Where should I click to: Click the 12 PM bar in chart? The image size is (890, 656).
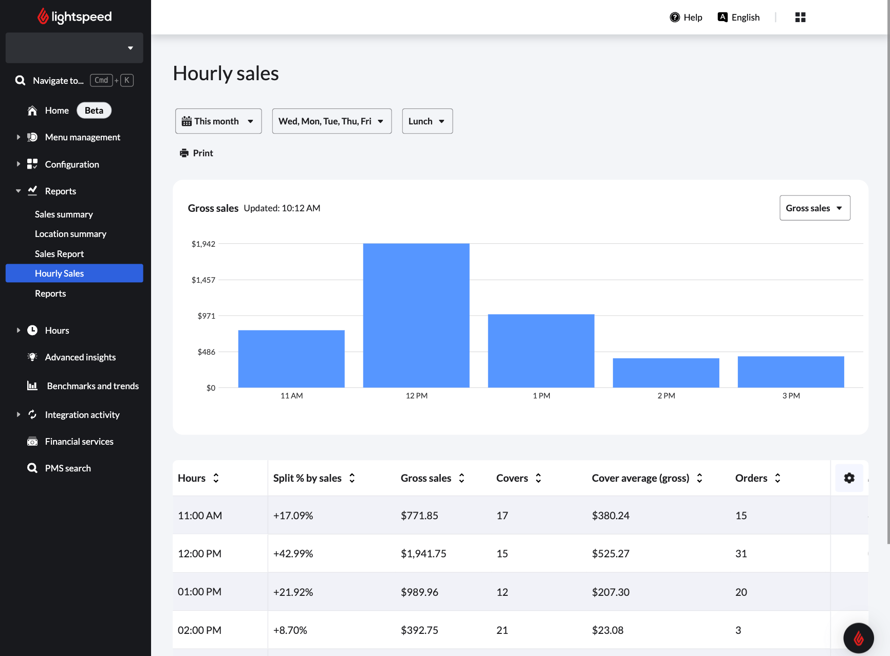pos(416,315)
